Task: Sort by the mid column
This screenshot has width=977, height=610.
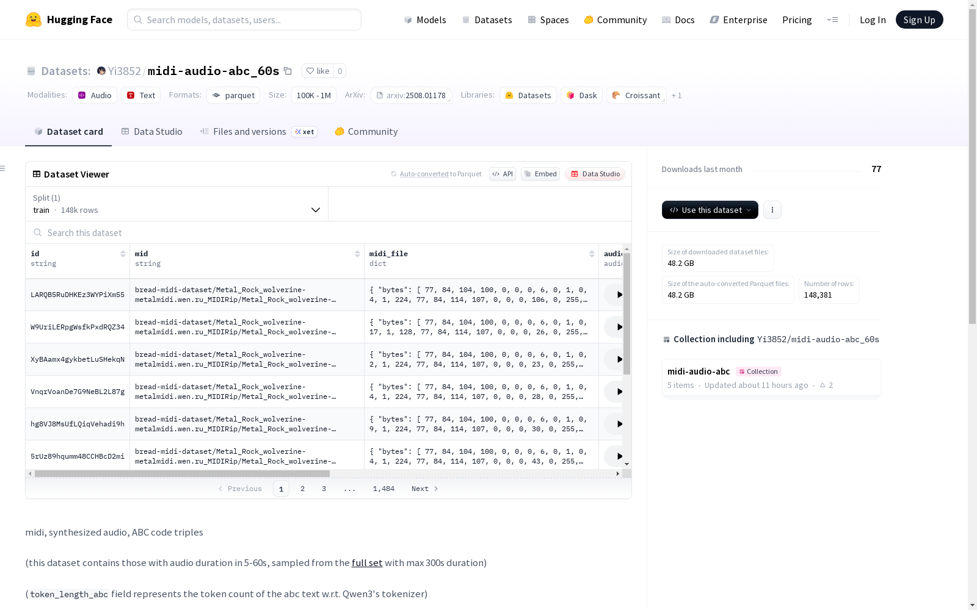Action: [357, 254]
